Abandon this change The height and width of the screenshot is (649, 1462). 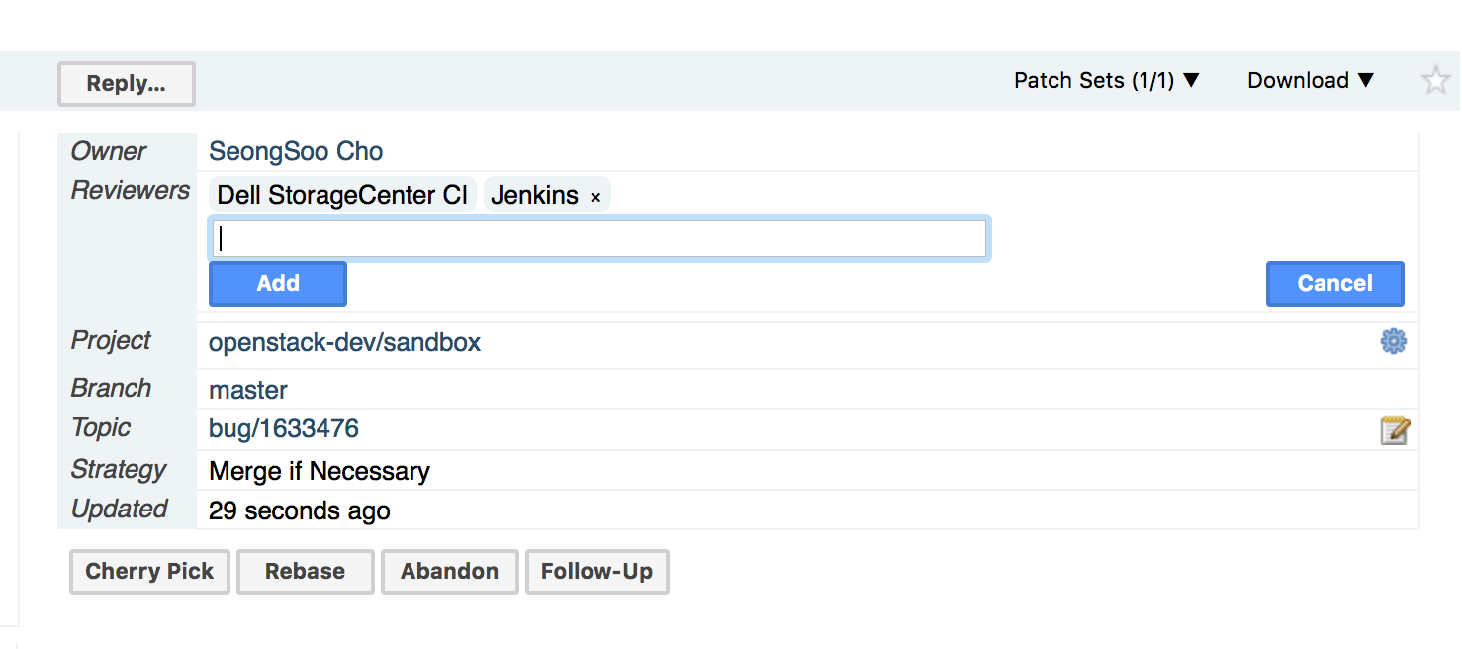point(449,572)
